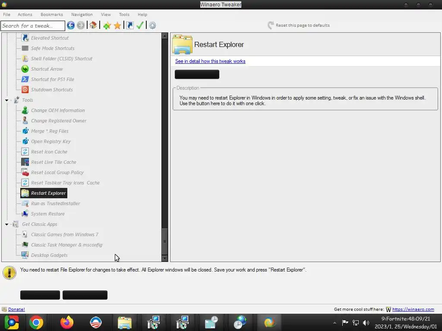Open the Bookmarks menu
The width and height of the screenshot is (442, 331).
tap(52, 14)
